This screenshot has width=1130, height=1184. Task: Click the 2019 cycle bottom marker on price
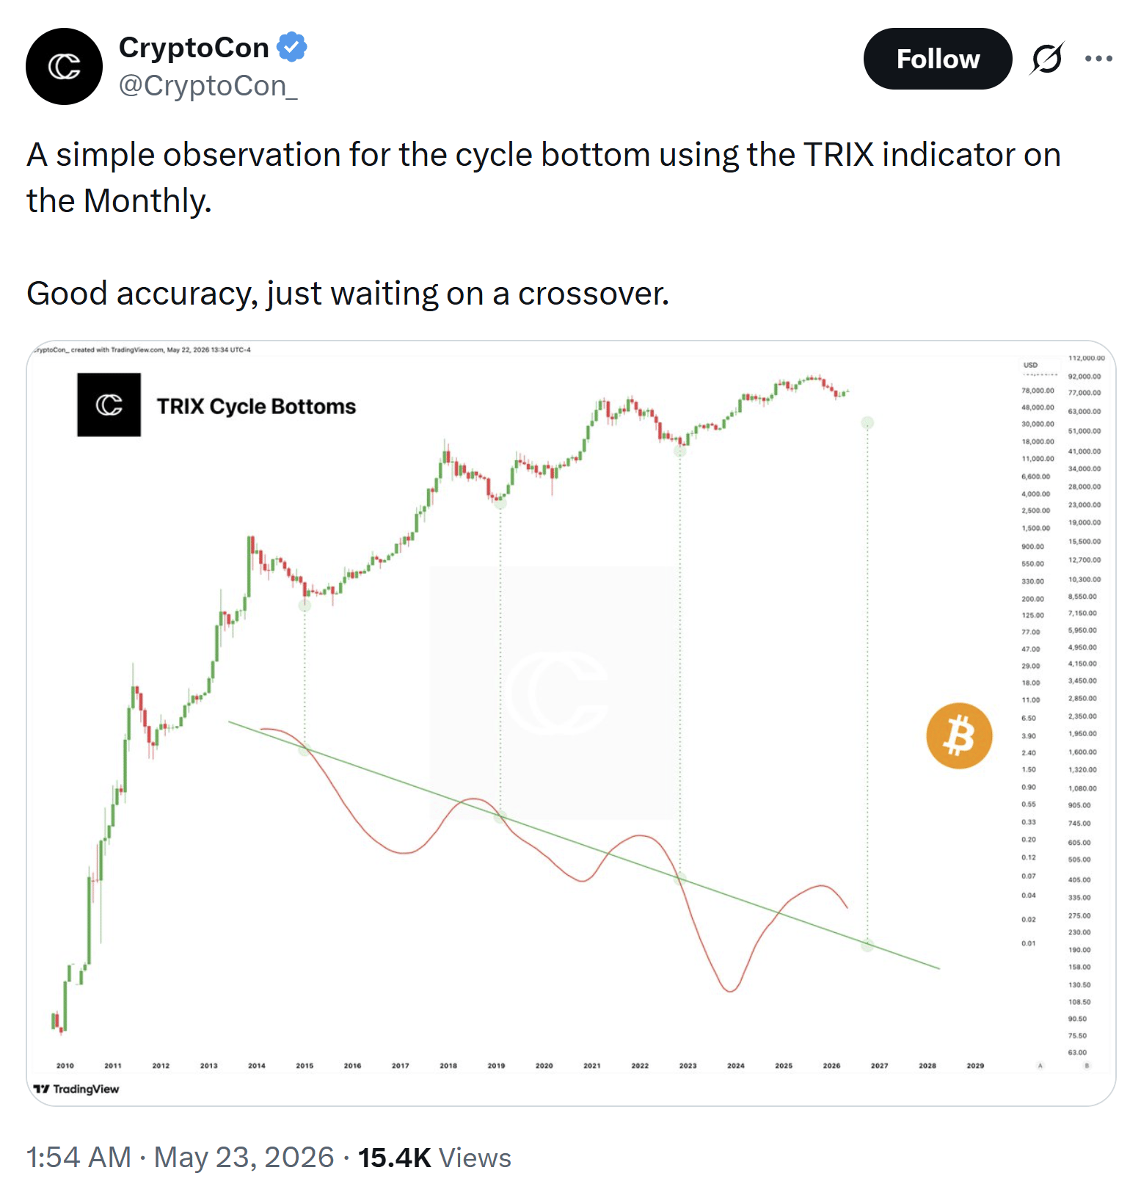point(500,503)
